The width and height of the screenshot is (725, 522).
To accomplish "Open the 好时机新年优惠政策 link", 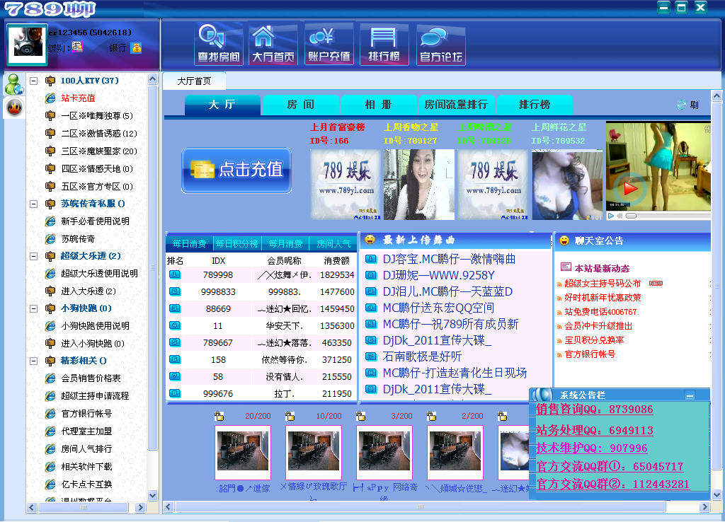I will coord(603,298).
